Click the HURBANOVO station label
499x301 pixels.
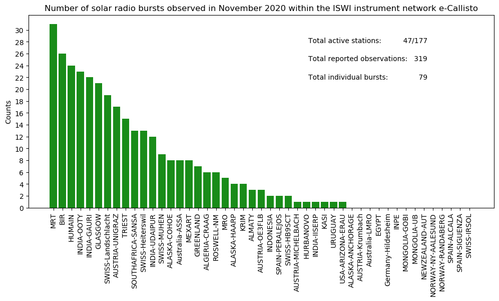click(x=306, y=237)
